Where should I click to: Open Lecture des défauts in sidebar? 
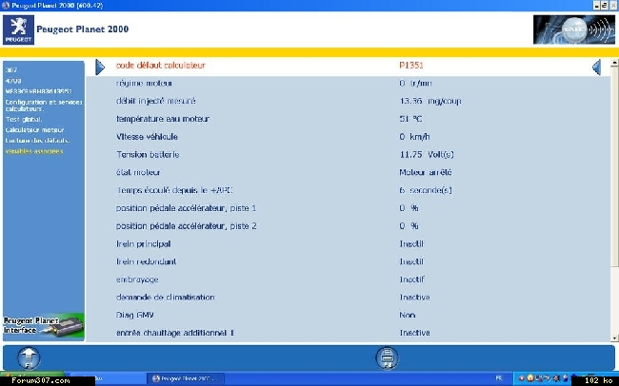pos(37,141)
